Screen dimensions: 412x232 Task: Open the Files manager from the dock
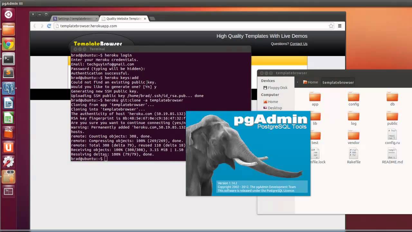pyautogui.click(x=8, y=29)
